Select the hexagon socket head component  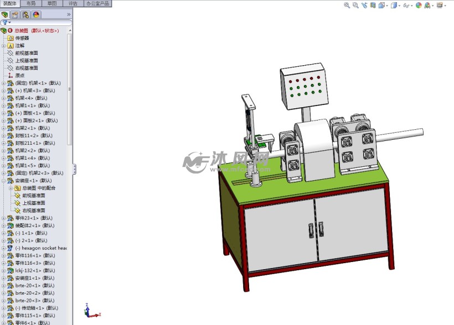pos(41,248)
